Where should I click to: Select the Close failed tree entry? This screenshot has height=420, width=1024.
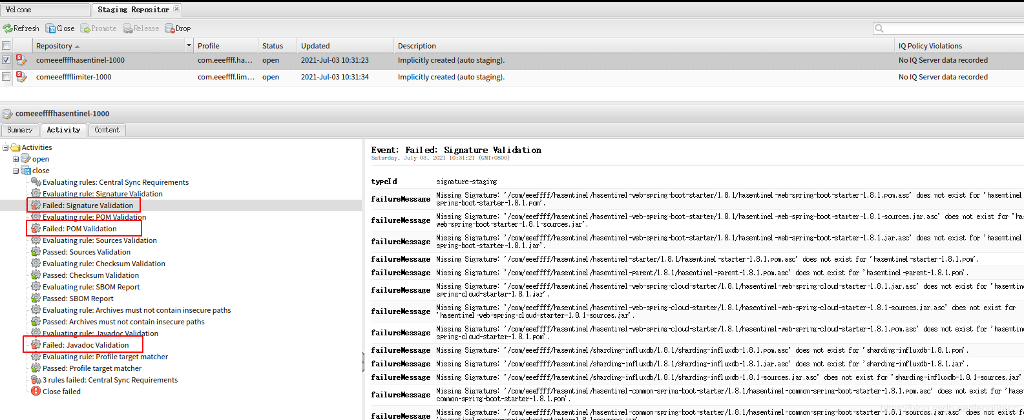point(61,392)
